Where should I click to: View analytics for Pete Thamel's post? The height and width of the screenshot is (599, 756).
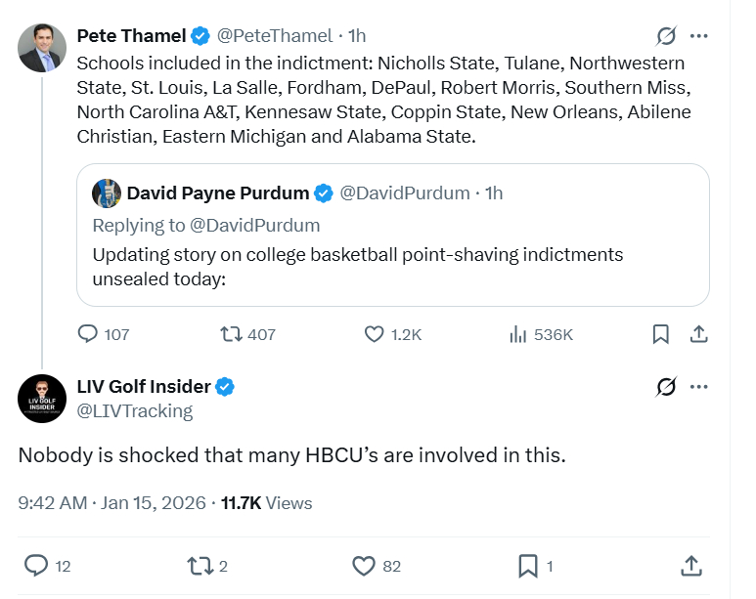[518, 334]
